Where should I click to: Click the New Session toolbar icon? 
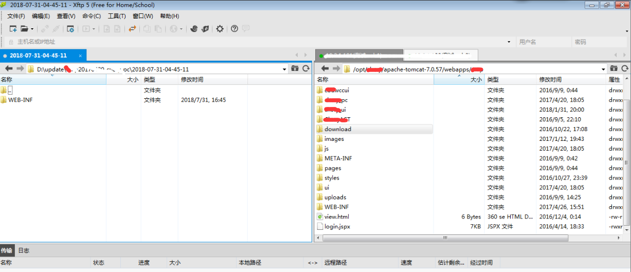coord(13,29)
